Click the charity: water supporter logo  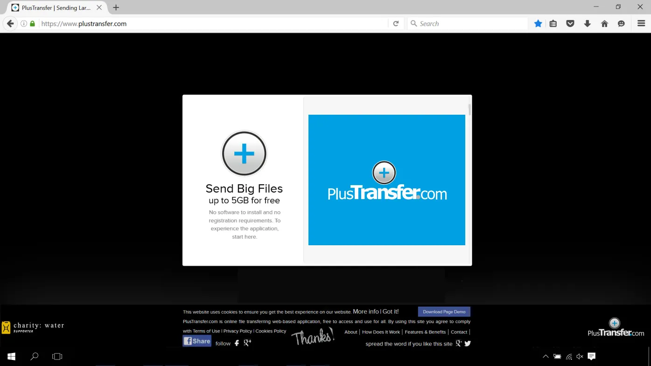[x=33, y=326]
